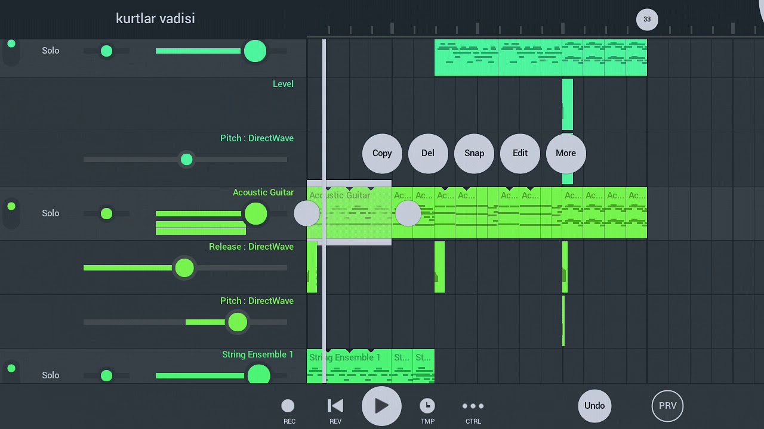This screenshot has width=764, height=429.
Task: Click the Acoustic Guitar pan knob
Action: (x=106, y=214)
